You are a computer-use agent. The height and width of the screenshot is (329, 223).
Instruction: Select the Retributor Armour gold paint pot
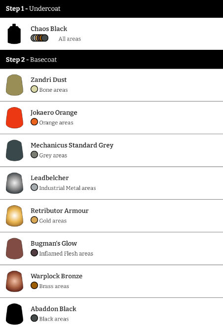tap(14, 216)
